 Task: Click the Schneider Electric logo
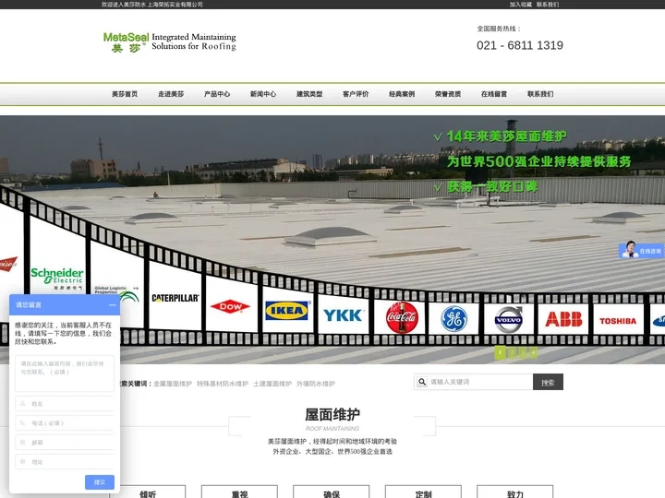coord(57,278)
